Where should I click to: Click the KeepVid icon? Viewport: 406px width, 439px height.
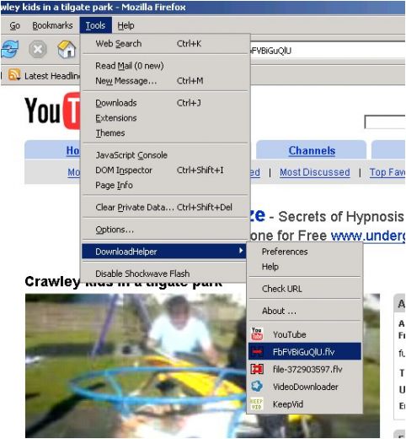[x=257, y=404]
